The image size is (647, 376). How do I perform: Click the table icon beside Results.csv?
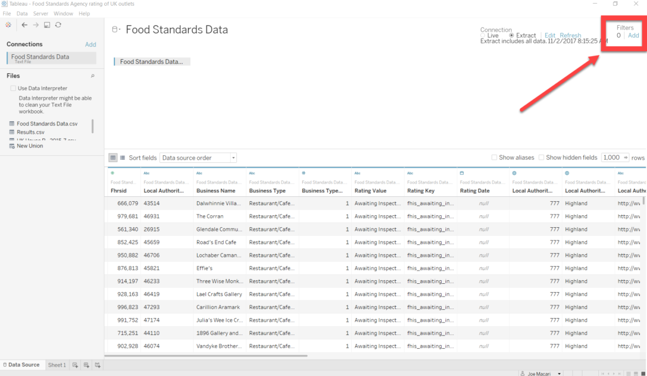[x=12, y=132]
